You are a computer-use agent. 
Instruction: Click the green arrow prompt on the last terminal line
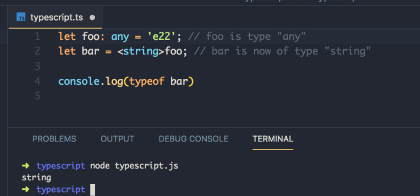point(25,190)
